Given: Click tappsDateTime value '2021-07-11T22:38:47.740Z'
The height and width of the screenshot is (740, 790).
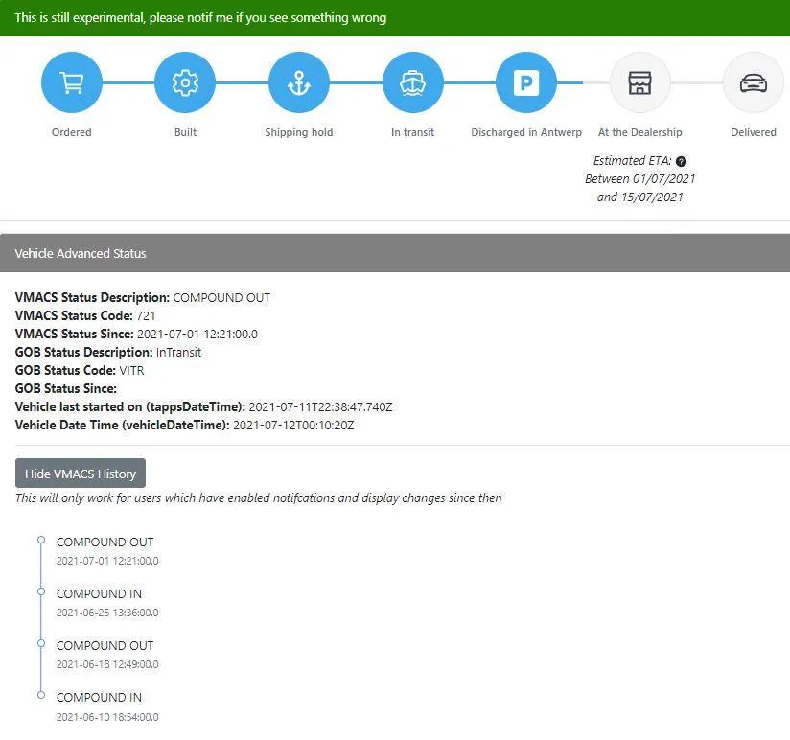Looking at the screenshot, I should [320, 406].
